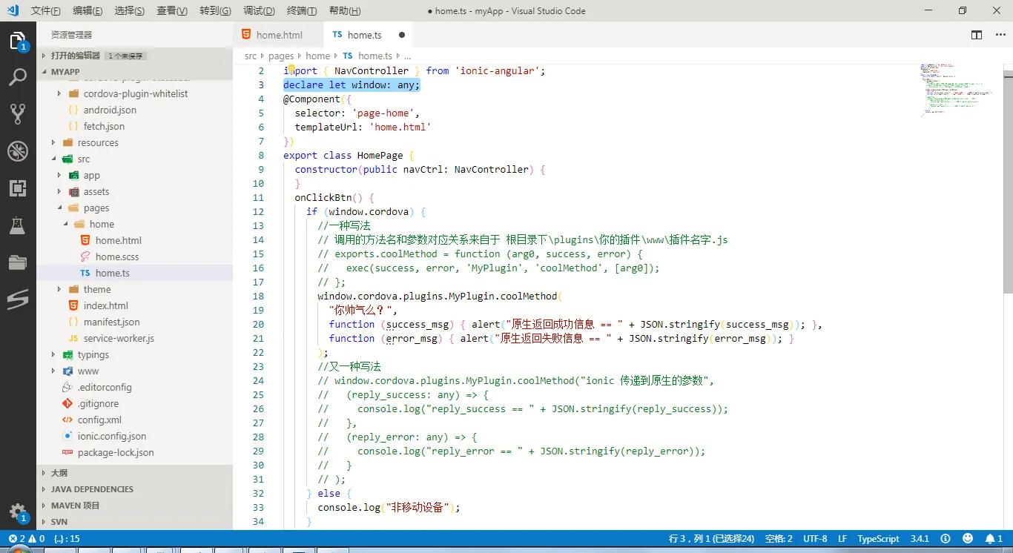Expand the app folder

(x=135, y=175)
